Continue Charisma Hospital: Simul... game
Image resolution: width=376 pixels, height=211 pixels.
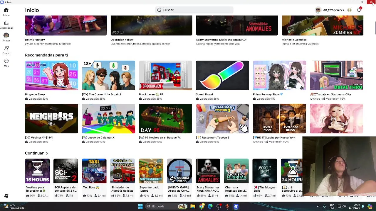[x=236, y=171]
